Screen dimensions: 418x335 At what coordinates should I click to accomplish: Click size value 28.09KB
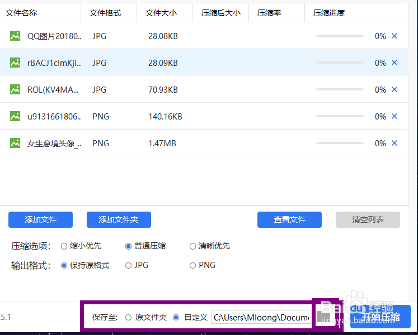click(163, 63)
